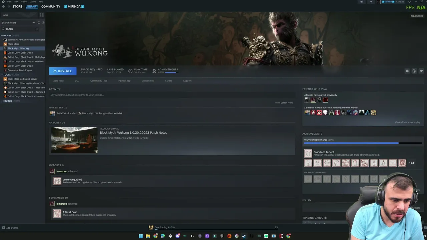
Task: Enter Big Picture mode icon
Action: (409, 2)
